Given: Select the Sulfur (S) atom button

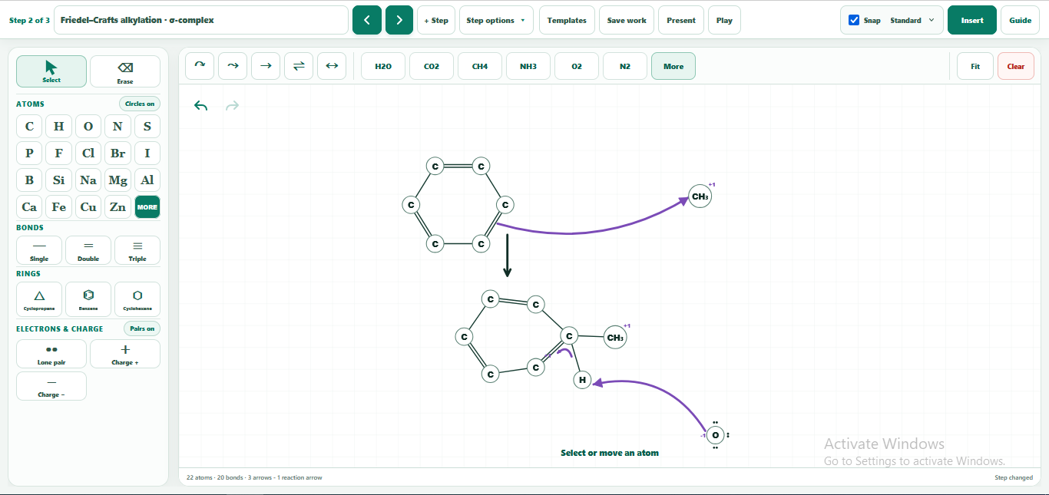Looking at the screenshot, I should pyautogui.click(x=147, y=127).
